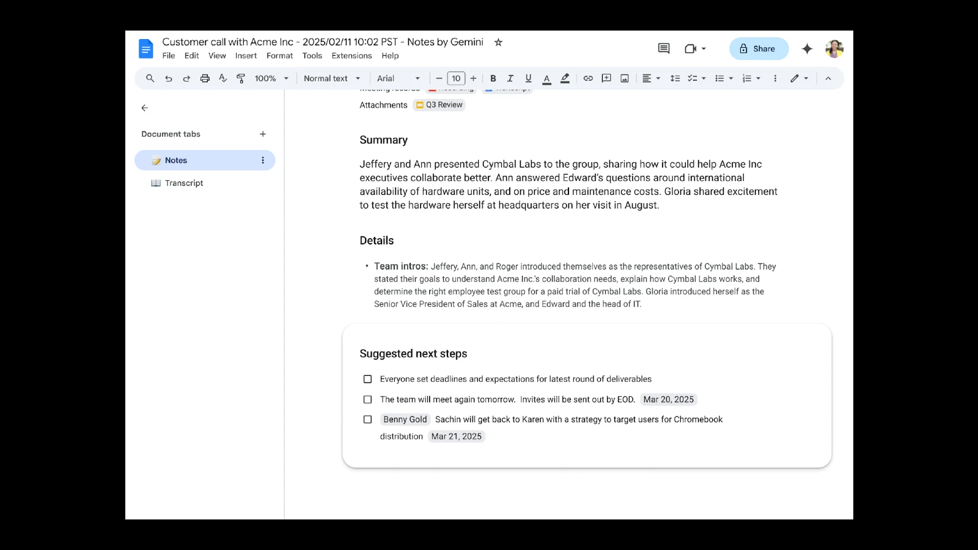The height and width of the screenshot is (550, 978).
Task: Open the Tools menu
Action: 312,56
